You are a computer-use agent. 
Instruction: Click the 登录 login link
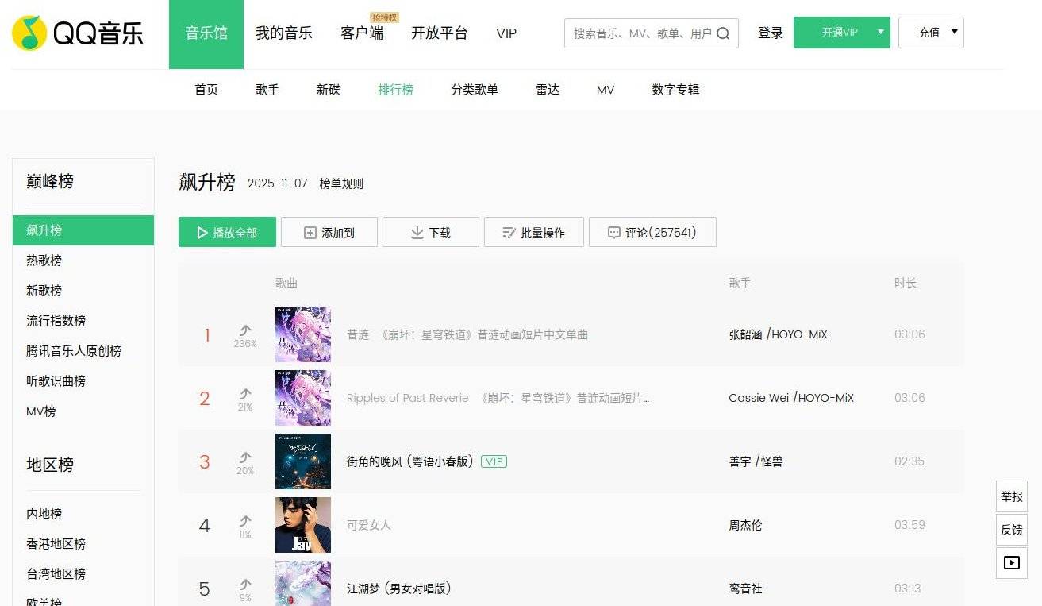pos(770,33)
